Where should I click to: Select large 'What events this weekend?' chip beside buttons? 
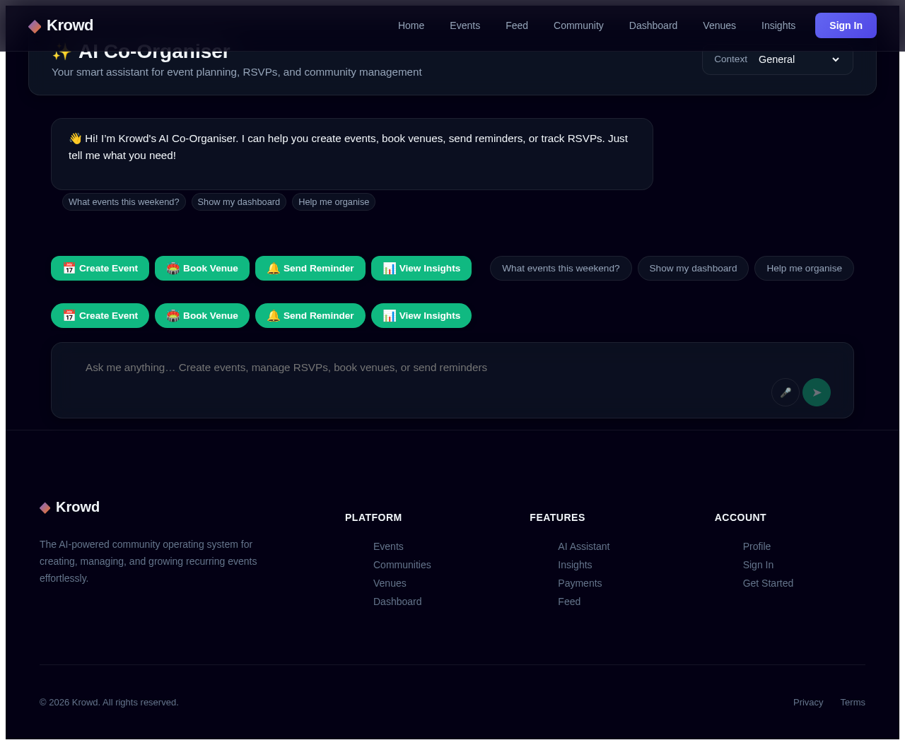click(561, 268)
